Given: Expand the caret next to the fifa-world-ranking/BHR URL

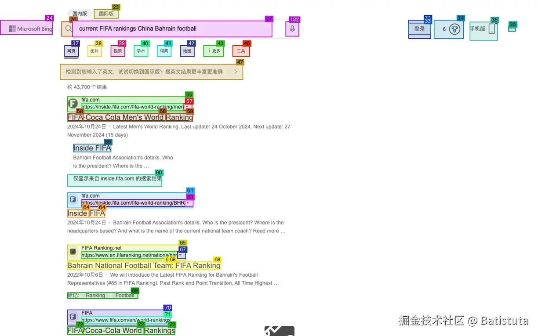Looking at the screenshot, I should [189, 203].
